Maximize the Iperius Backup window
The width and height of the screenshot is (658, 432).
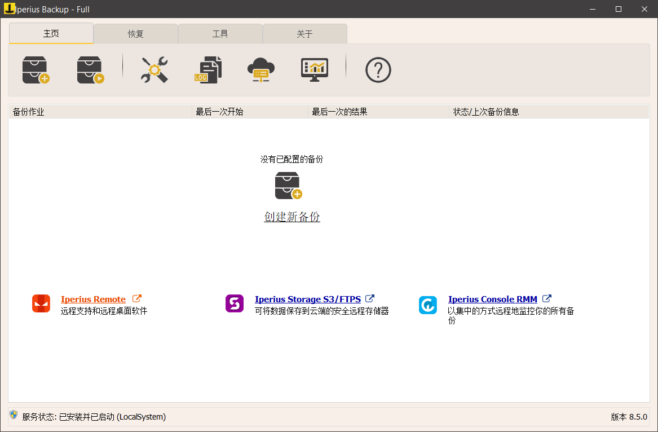[619, 9]
